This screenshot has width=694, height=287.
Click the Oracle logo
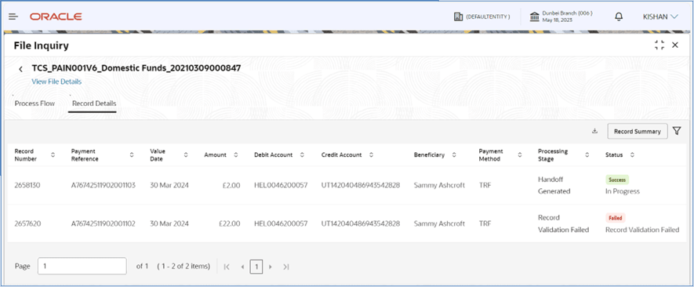pos(56,16)
